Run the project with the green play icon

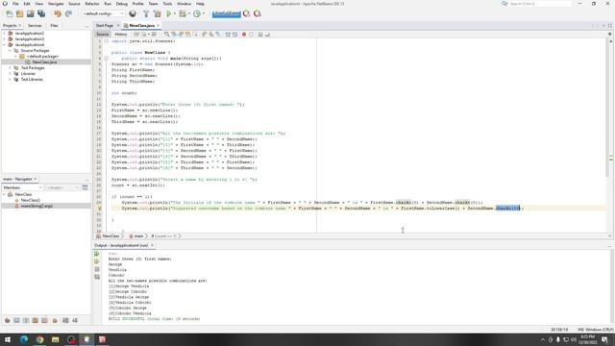[x=169, y=13]
